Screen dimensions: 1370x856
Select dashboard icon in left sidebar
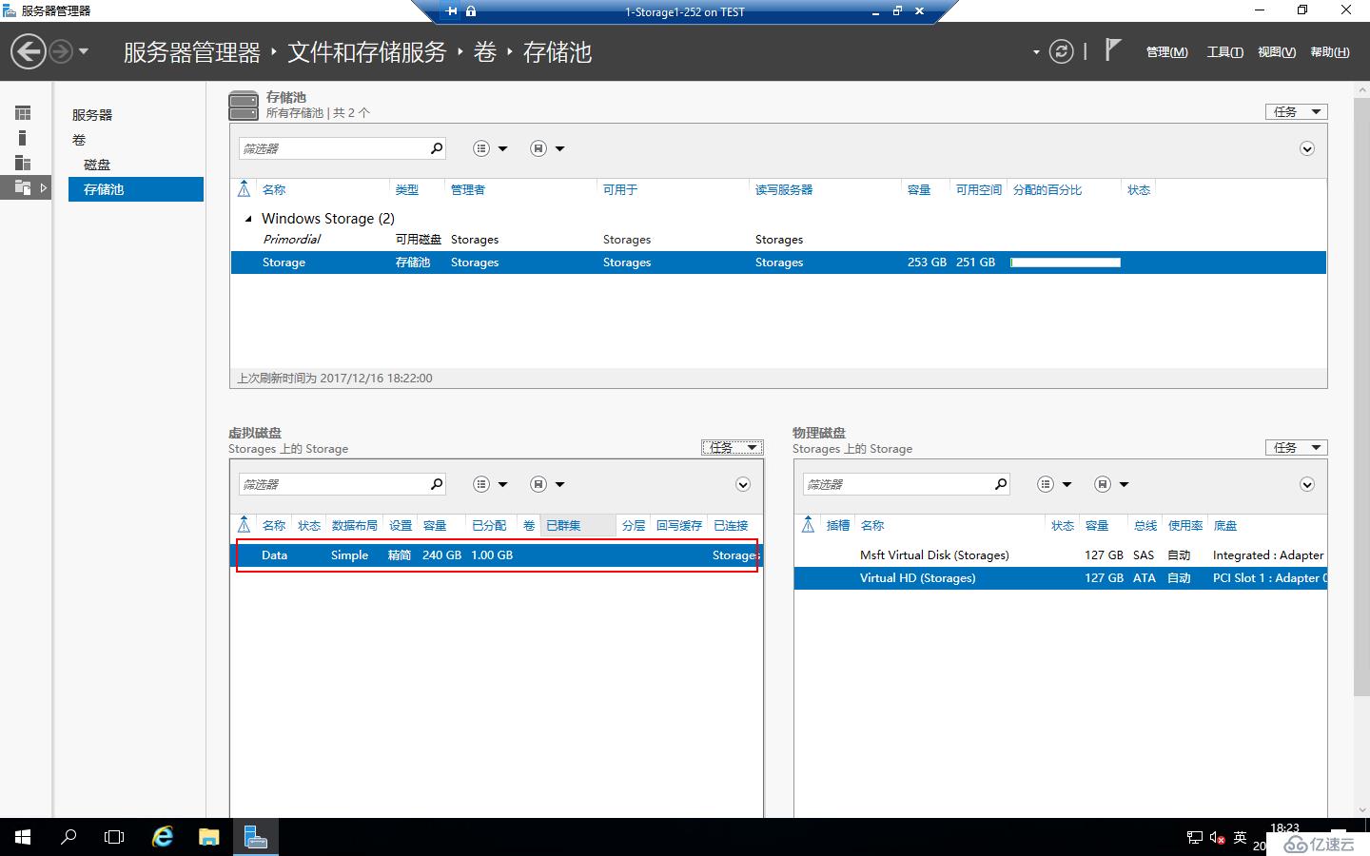pos(23,113)
